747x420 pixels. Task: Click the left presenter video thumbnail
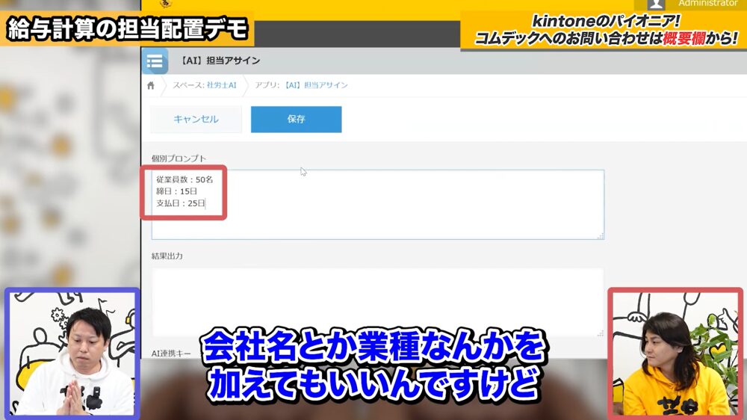(72, 353)
